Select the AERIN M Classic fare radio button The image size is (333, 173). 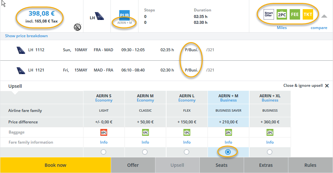(x=145, y=152)
